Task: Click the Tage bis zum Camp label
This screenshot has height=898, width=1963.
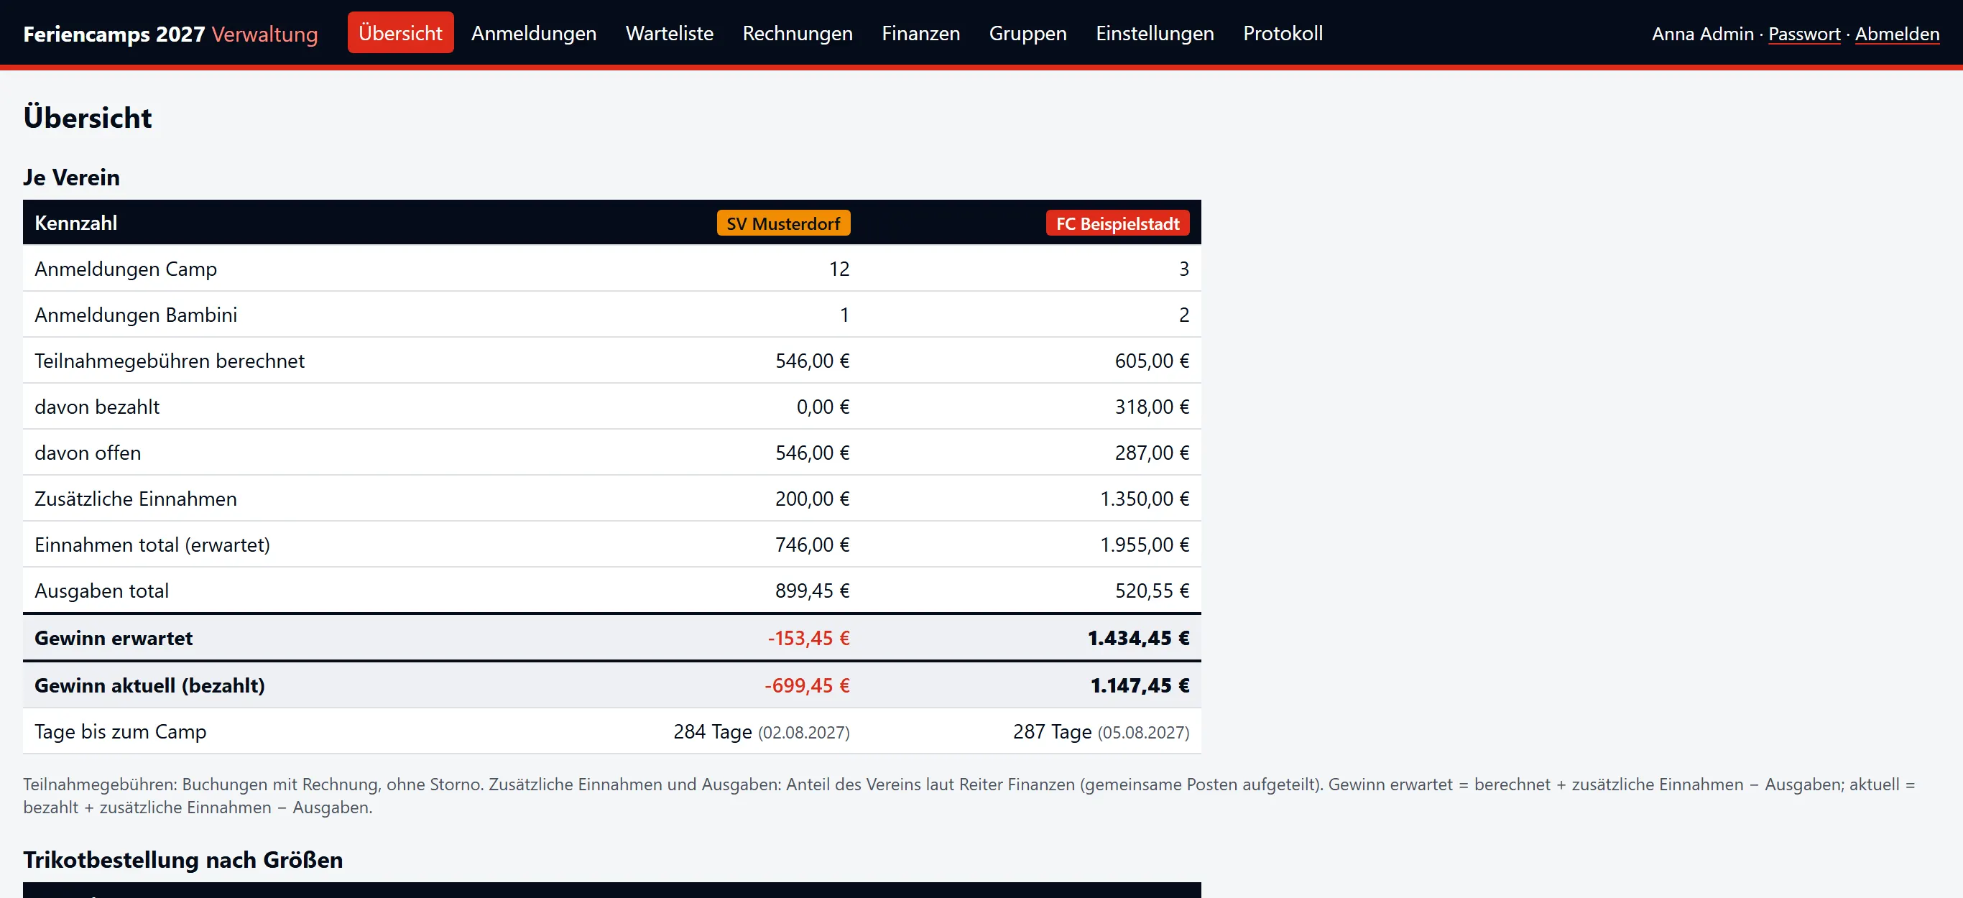Action: click(x=121, y=731)
